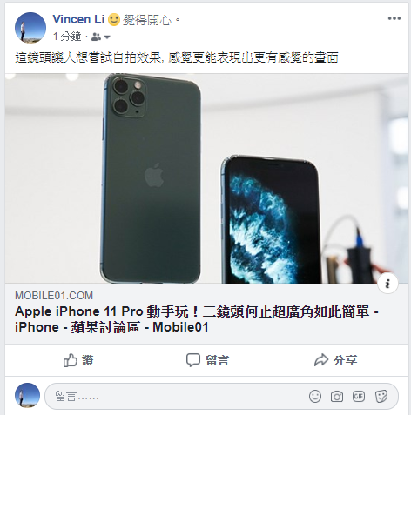Open the GIF picker in comment box
This screenshot has height=509, width=411.
click(x=359, y=397)
